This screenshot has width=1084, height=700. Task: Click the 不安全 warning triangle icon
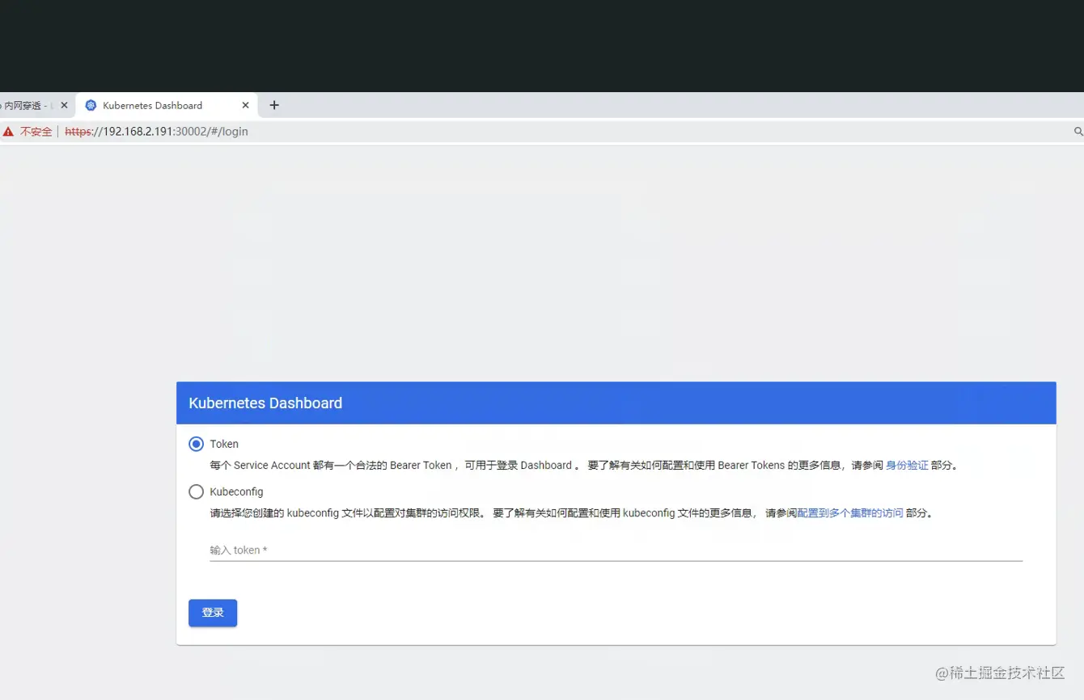pyautogui.click(x=8, y=131)
